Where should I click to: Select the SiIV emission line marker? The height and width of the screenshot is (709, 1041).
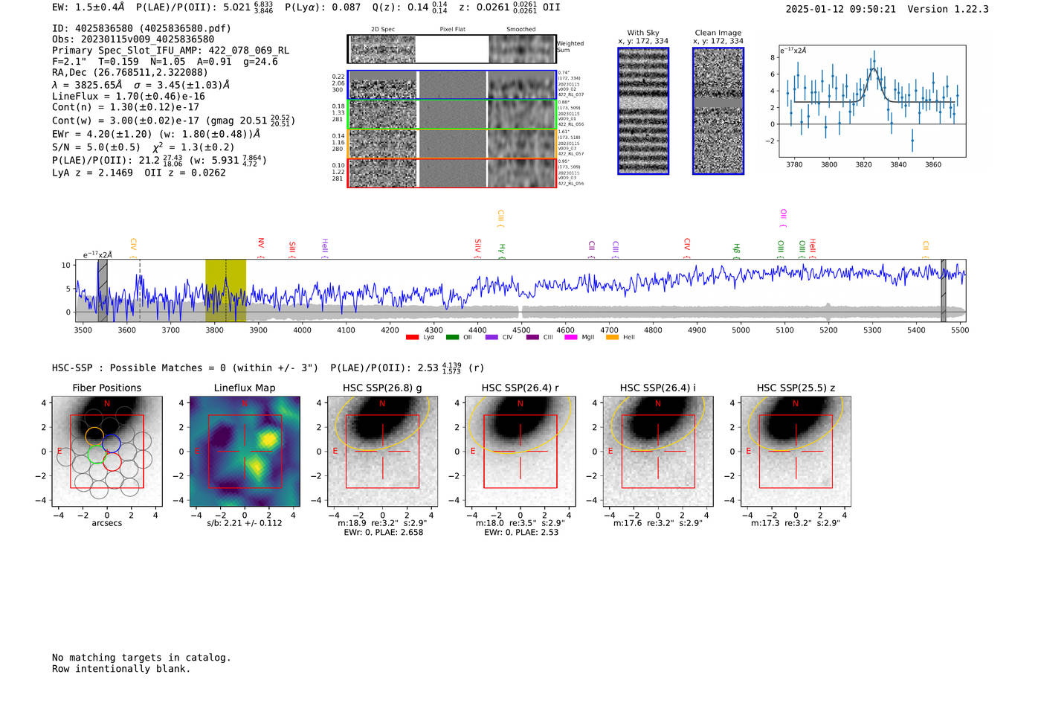coord(477,246)
